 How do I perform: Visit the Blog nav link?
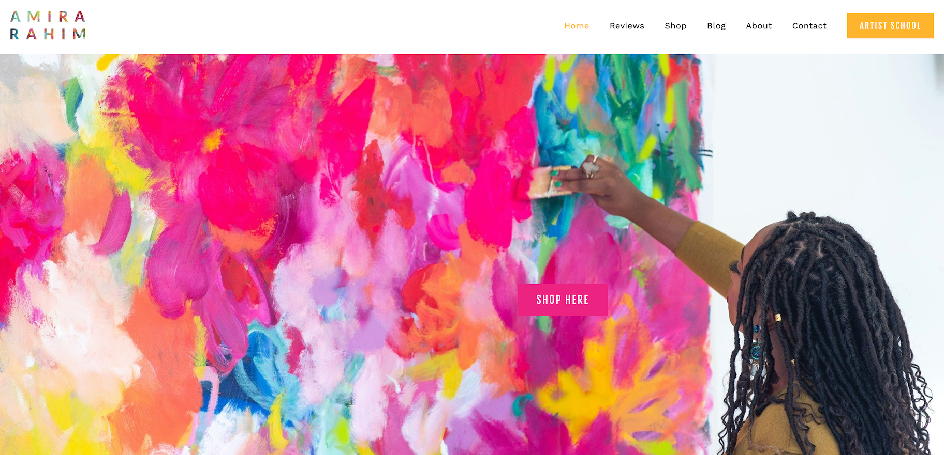tap(716, 26)
